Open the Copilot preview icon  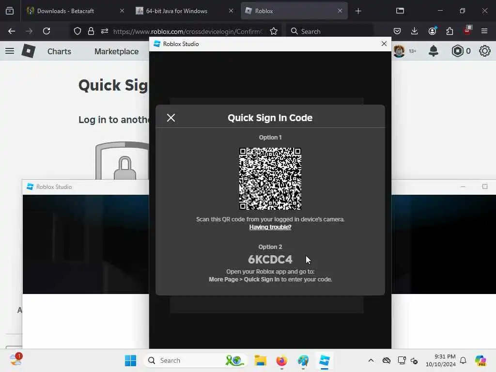tap(480, 360)
